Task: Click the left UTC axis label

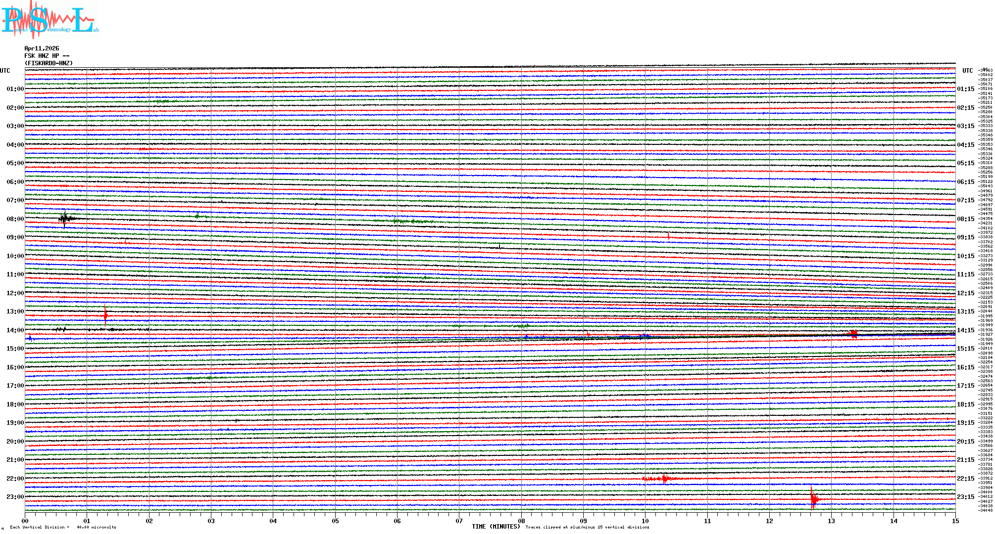Action: (5, 71)
